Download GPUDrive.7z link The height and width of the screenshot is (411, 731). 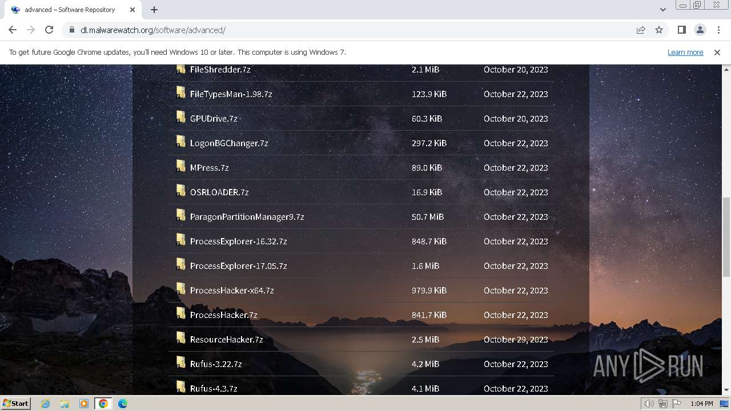click(214, 119)
